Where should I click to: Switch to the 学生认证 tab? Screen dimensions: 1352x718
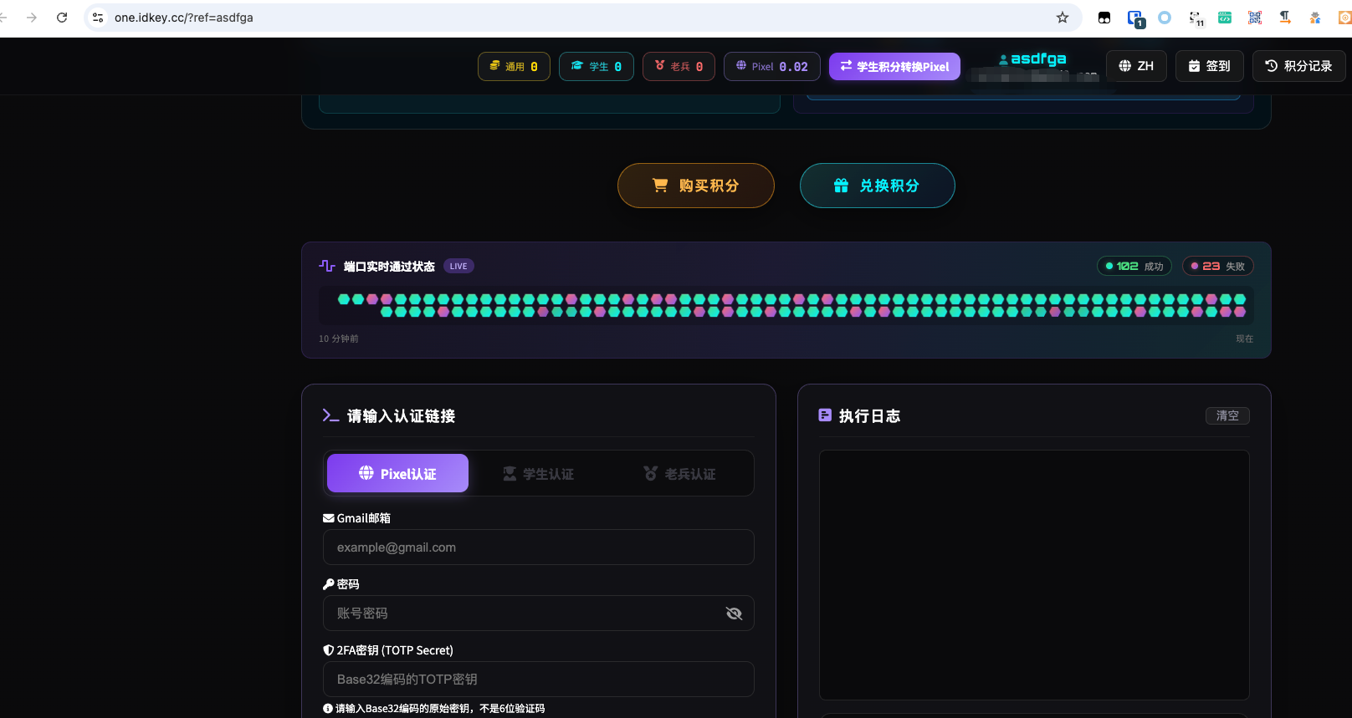coord(538,473)
